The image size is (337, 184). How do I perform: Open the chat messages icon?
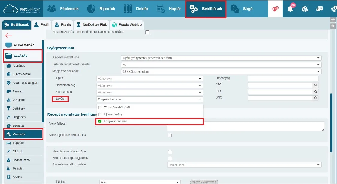[319, 9]
